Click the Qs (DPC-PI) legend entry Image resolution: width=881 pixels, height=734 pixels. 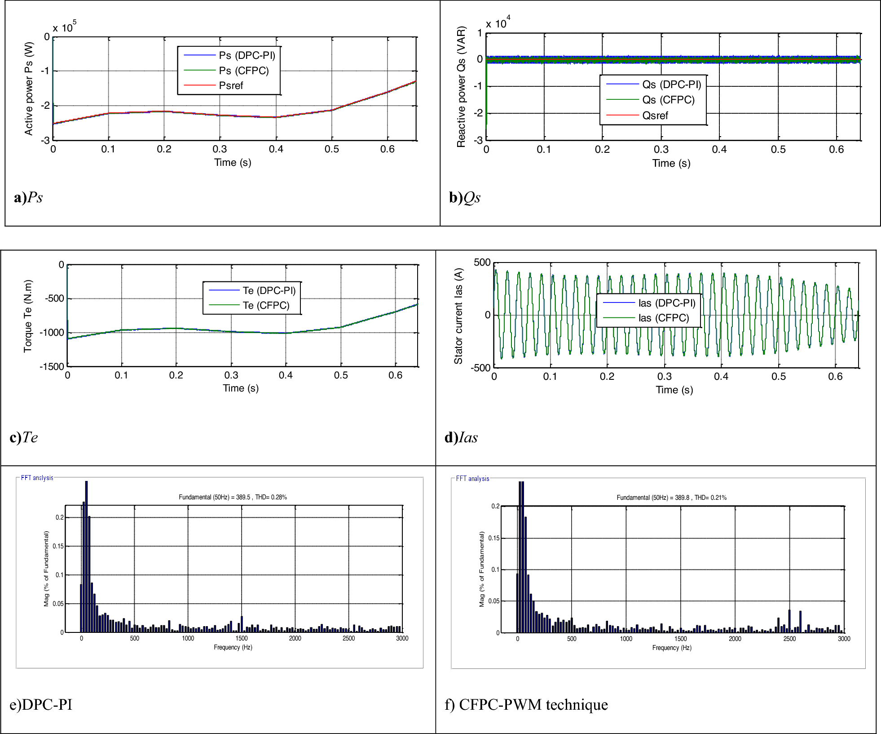(x=671, y=85)
